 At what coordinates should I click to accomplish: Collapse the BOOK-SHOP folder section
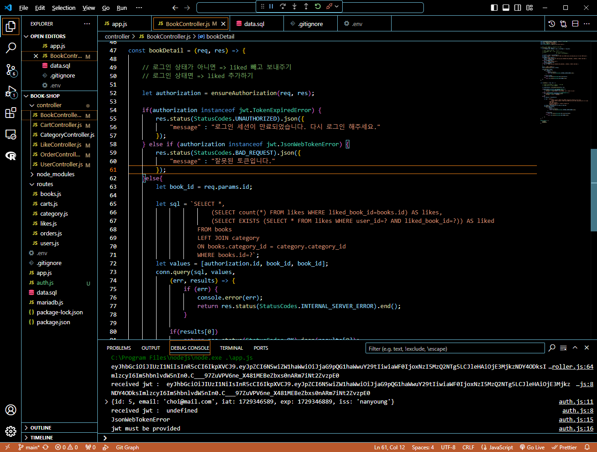tap(60, 96)
